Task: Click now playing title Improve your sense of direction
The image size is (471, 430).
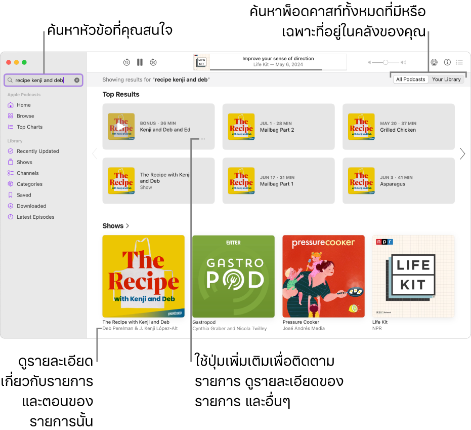Action: [278, 59]
